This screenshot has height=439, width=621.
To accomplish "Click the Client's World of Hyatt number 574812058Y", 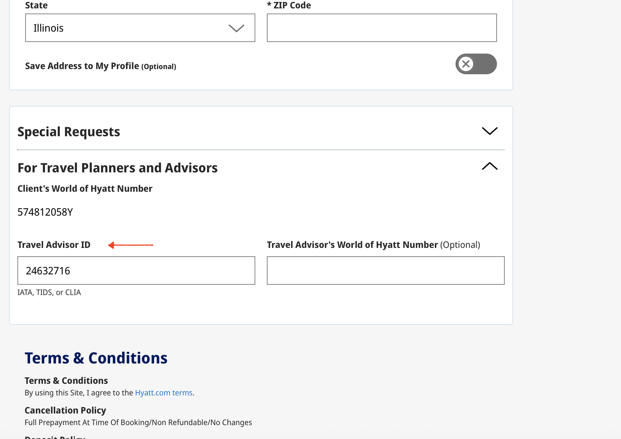I will (45, 212).
